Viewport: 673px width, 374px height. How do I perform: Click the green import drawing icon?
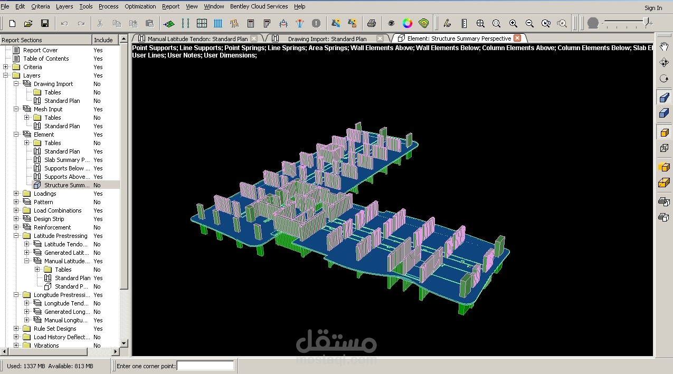point(169,23)
